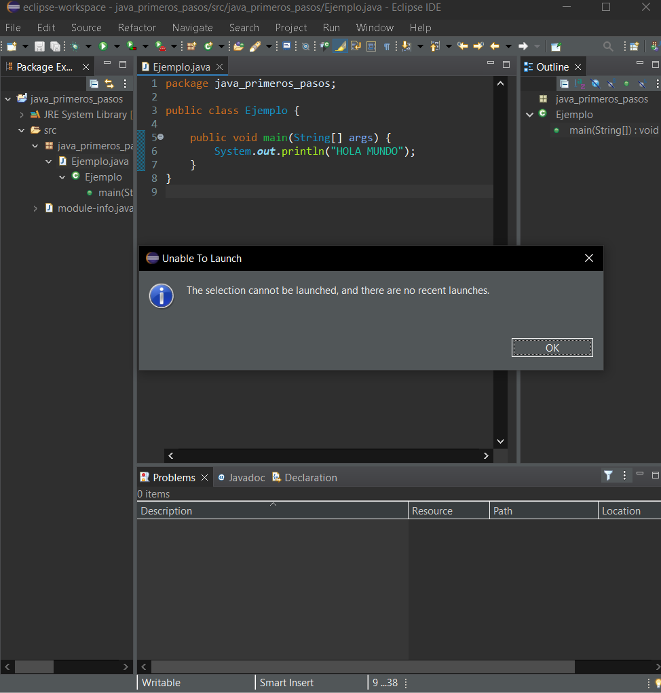Toggle Show Whitespace Characters pilcrow icon

pyautogui.click(x=387, y=46)
